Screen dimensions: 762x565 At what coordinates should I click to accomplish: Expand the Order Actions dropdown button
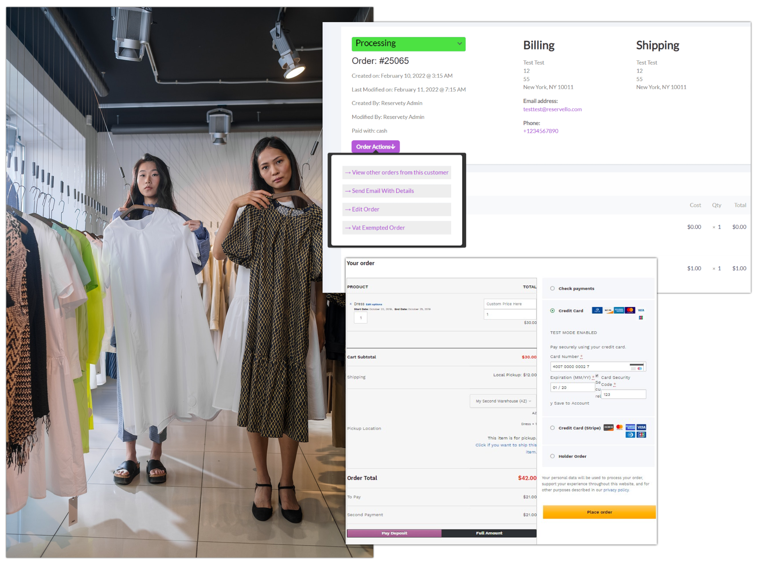point(375,147)
